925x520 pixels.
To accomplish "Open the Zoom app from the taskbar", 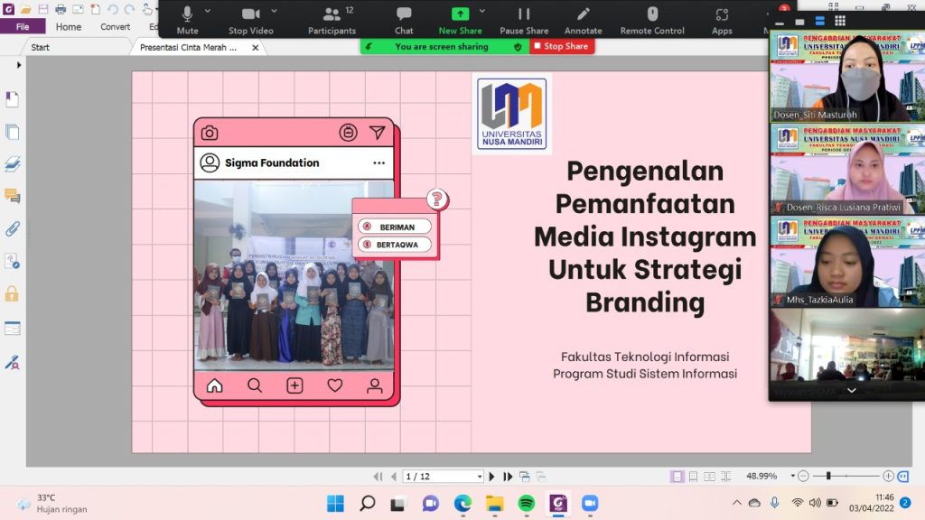I will click(590, 504).
